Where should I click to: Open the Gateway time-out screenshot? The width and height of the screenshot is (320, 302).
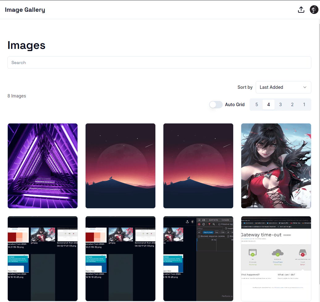pyautogui.click(x=276, y=259)
